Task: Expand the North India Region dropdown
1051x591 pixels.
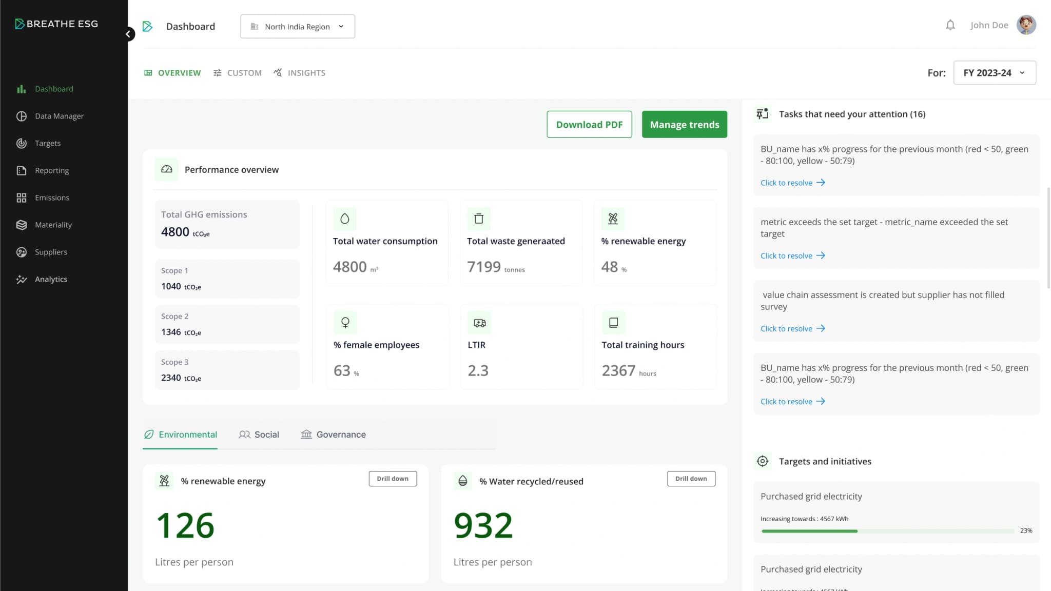Action: pos(298,27)
